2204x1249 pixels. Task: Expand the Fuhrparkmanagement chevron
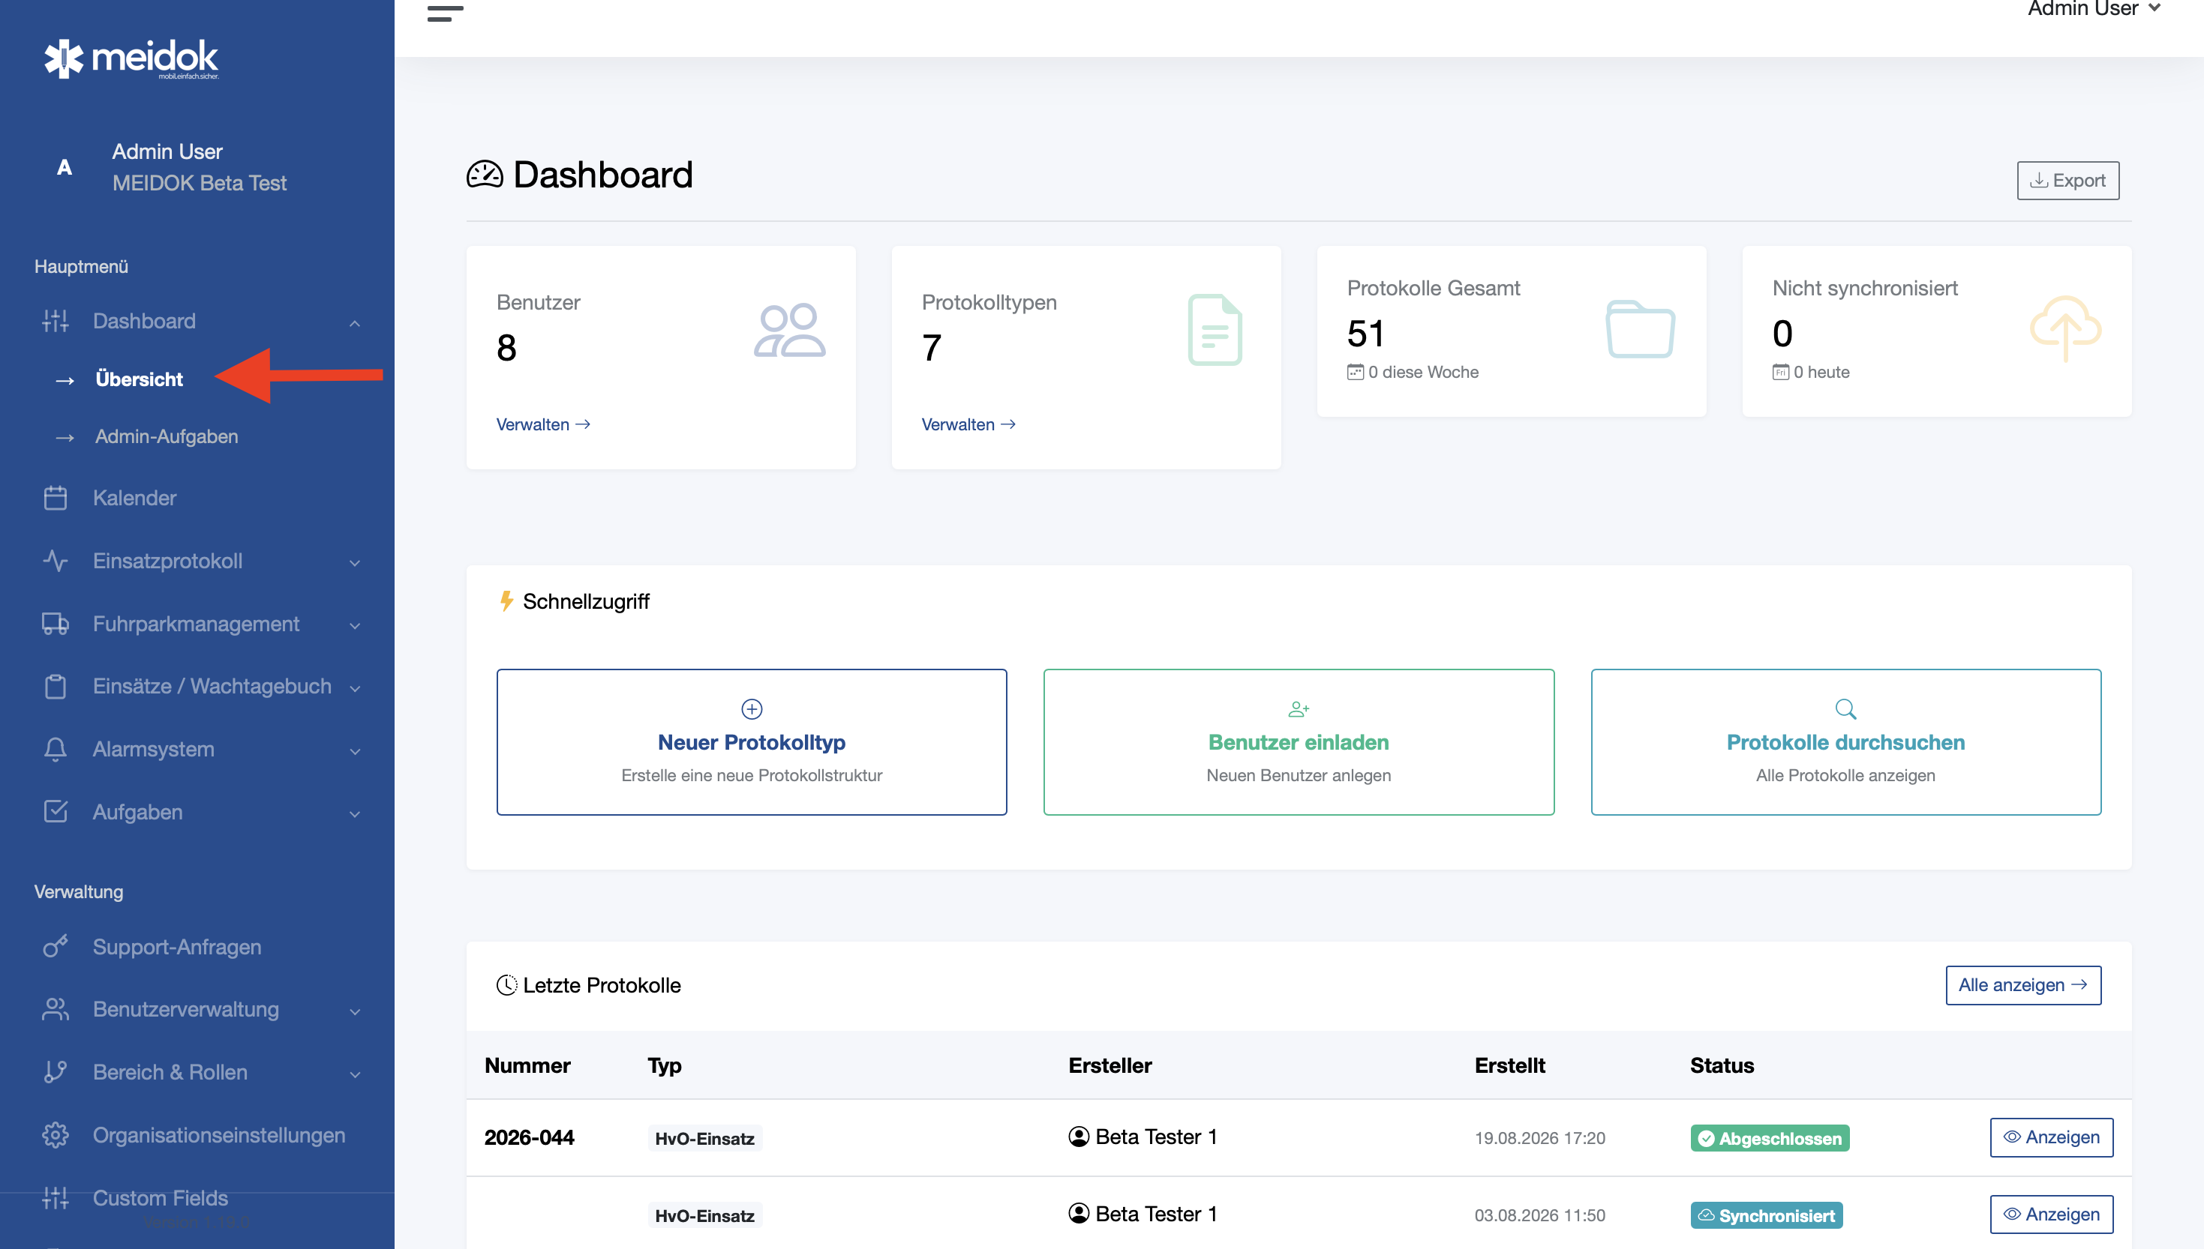(355, 625)
